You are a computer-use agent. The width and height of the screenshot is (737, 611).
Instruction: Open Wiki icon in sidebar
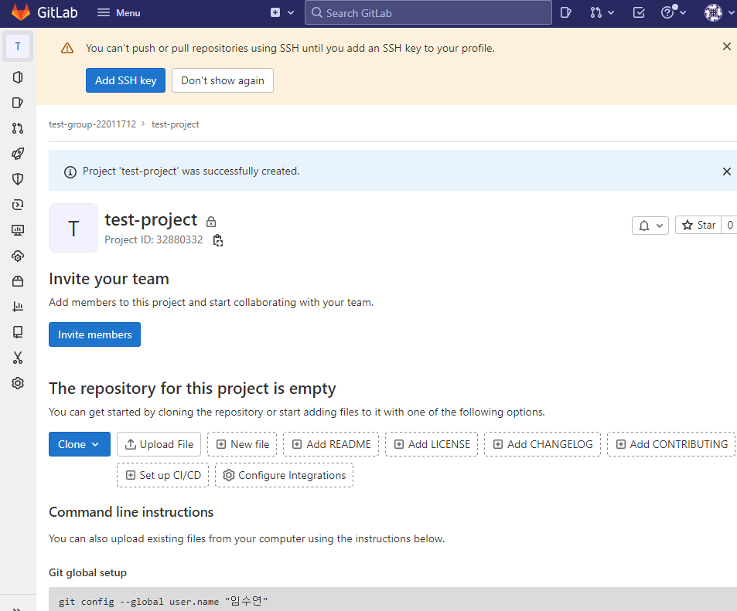click(18, 332)
